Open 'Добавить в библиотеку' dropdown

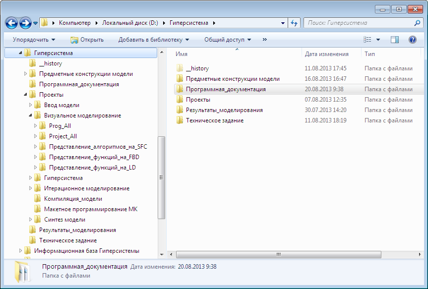154,40
